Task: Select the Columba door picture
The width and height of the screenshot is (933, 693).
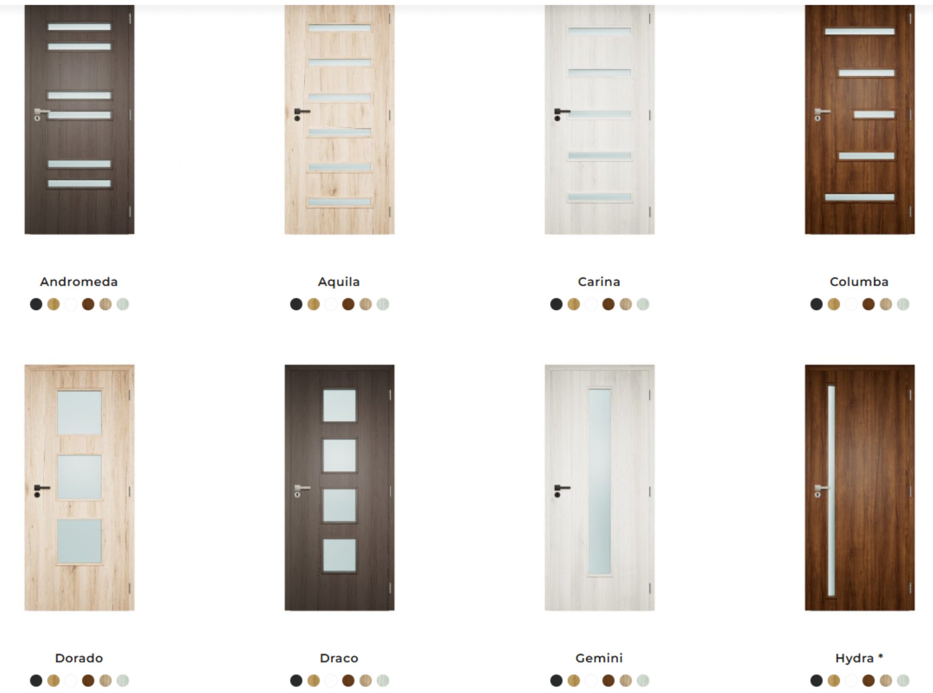Action: point(860,120)
